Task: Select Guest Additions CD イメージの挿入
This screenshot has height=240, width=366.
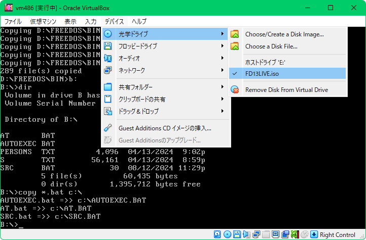Action: tap(165, 128)
